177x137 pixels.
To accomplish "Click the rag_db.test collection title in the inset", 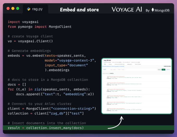I will [107, 60].
